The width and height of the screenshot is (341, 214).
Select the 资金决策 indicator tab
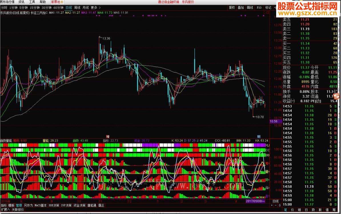[79, 205]
